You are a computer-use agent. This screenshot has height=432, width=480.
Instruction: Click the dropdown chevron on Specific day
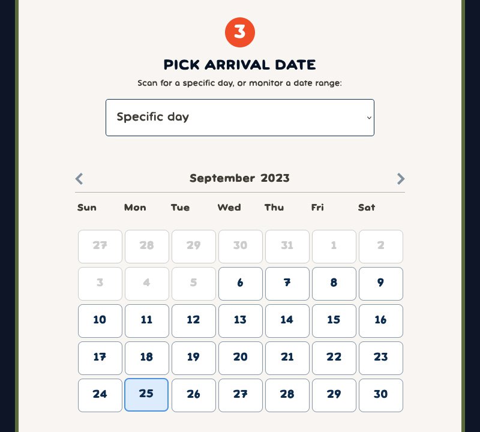pos(369,118)
